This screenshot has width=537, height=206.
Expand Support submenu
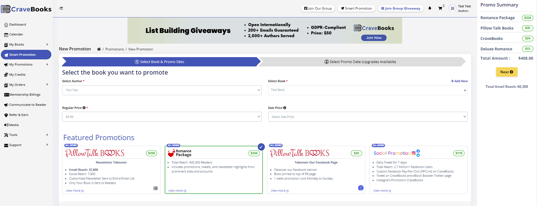(x=47, y=145)
